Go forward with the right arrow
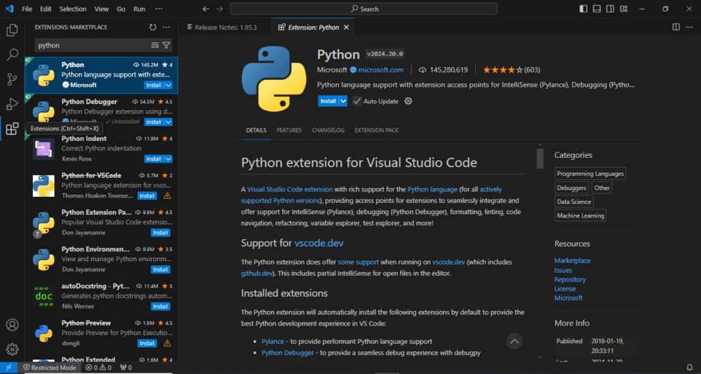 pyautogui.click(x=219, y=9)
